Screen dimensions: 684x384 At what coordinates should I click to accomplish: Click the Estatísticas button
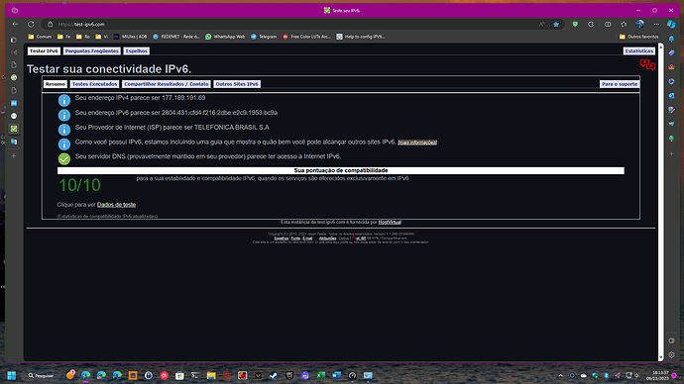pyautogui.click(x=639, y=50)
